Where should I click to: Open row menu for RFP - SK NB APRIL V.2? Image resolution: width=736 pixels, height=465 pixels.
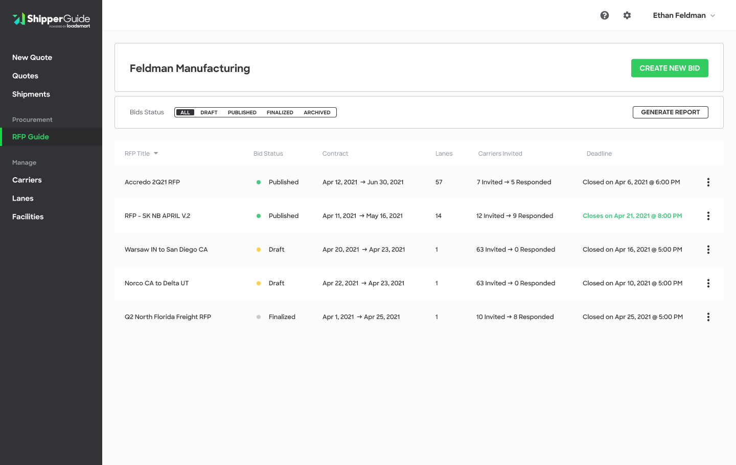(708, 216)
